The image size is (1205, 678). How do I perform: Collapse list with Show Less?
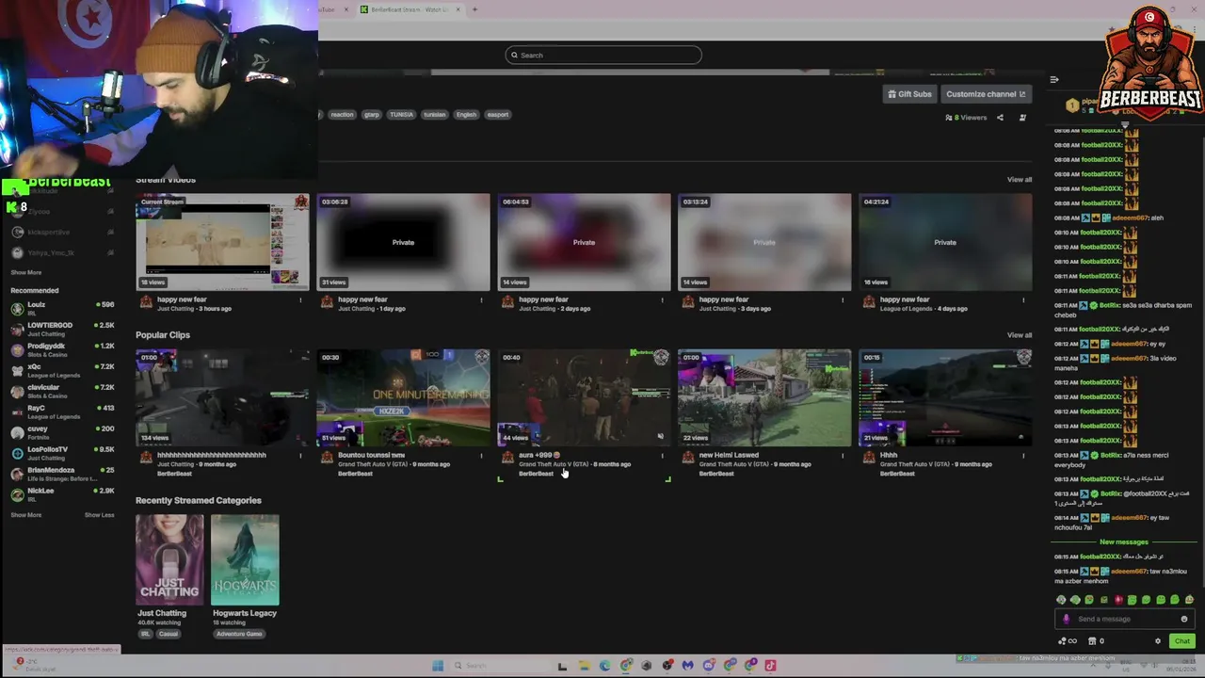(x=99, y=515)
